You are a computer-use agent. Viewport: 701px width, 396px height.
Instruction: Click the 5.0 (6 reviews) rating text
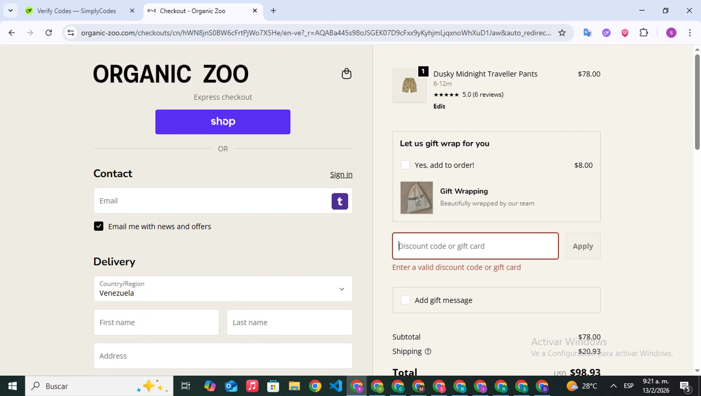[x=483, y=94]
